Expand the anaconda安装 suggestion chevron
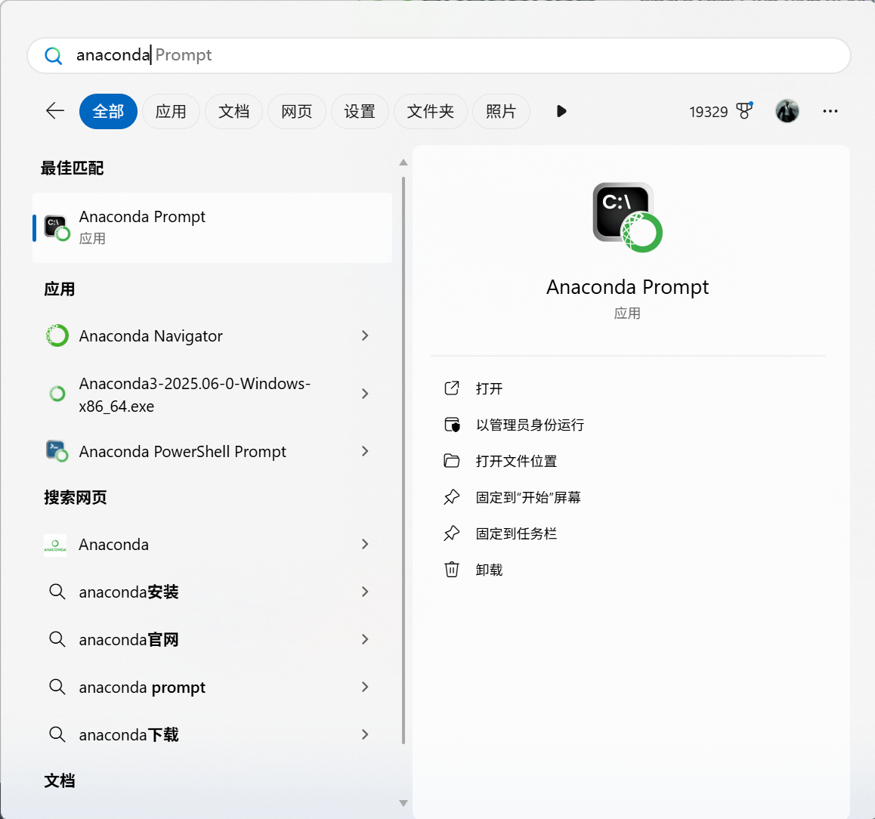The image size is (875, 819). tap(365, 592)
